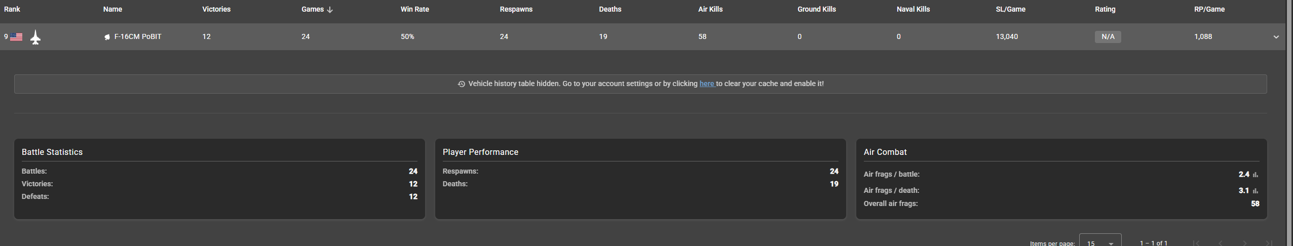This screenshot has height=246, width=1293.
Task: Click the sort arrow next to Games
Action: 330,10
